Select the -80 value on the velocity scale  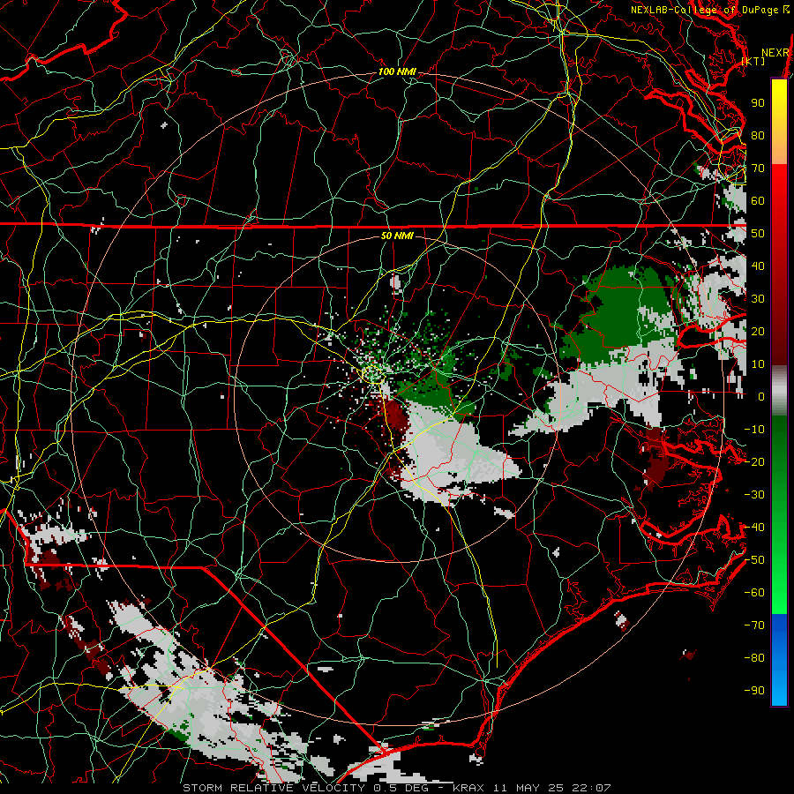point(754,658)
